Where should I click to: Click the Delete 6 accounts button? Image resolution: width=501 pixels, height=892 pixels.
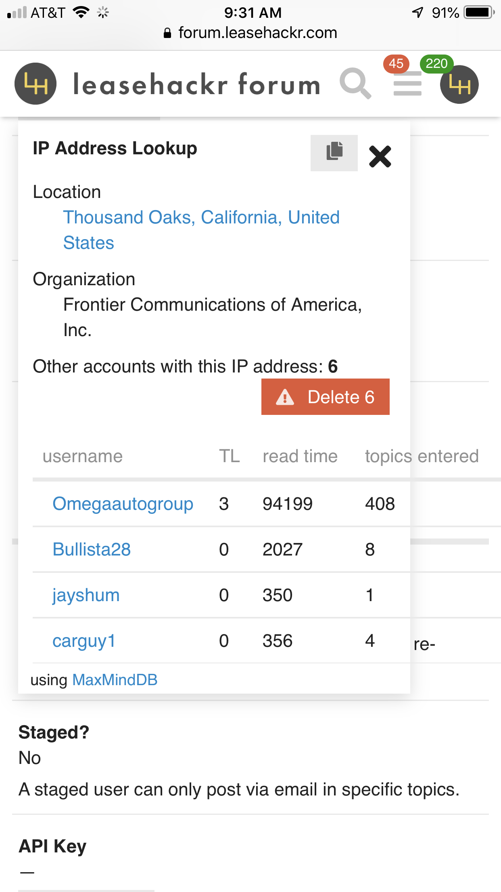326,397
